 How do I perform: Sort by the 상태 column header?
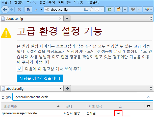tap(75, 106)
